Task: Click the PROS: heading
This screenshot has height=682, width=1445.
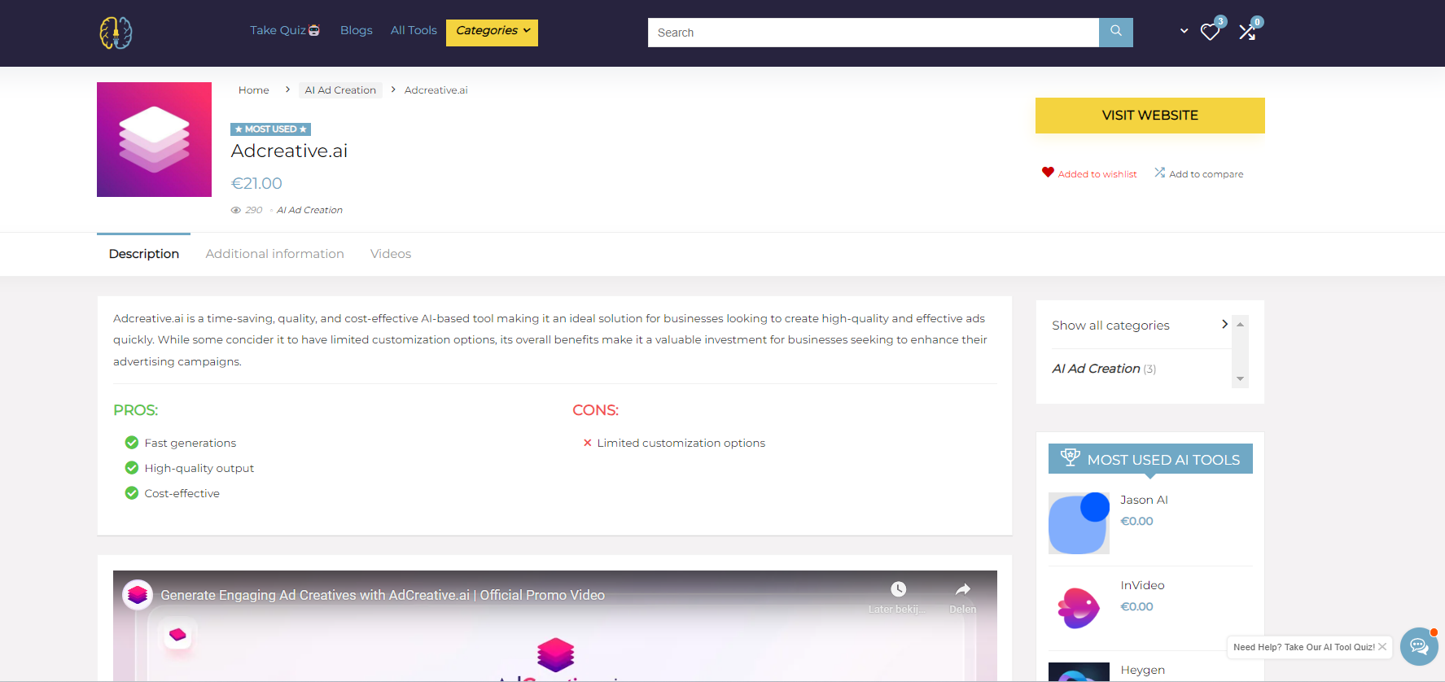Action: 135,410
